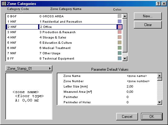Viewport: 168px width, 125px height.
Task: Select '6 Medical Treatment' category
Action: [64, 48]
